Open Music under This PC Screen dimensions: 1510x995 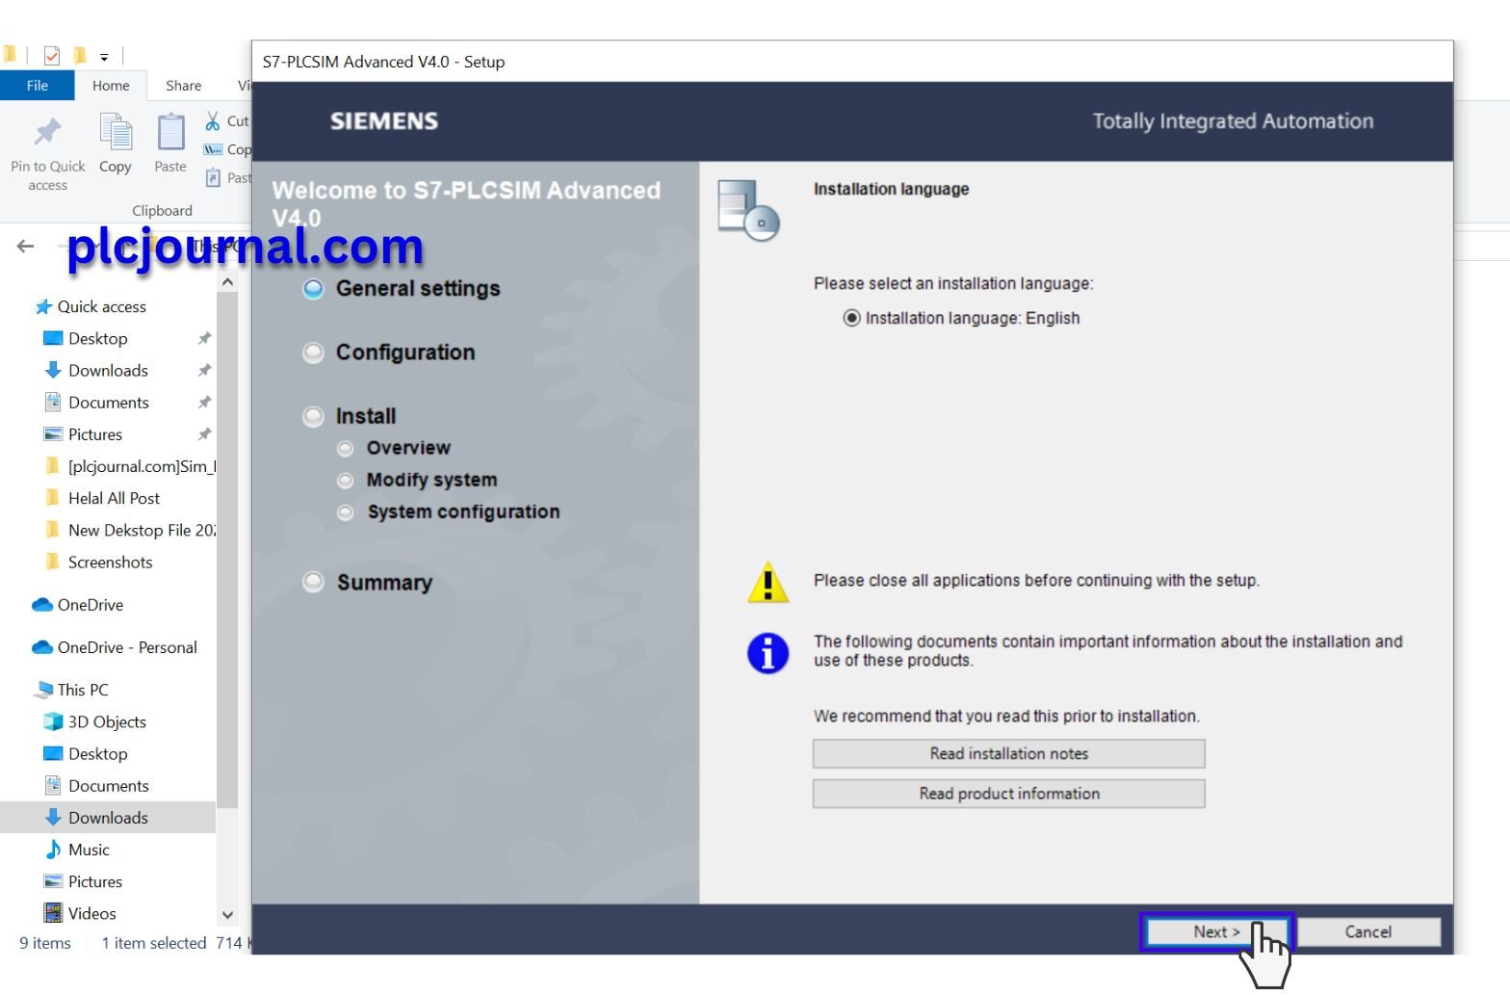click(x=77, y=850)
